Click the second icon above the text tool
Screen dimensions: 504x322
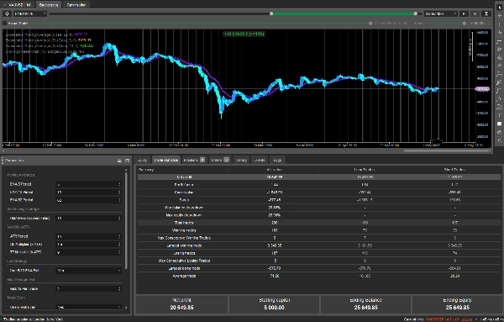tap(499, 98)
